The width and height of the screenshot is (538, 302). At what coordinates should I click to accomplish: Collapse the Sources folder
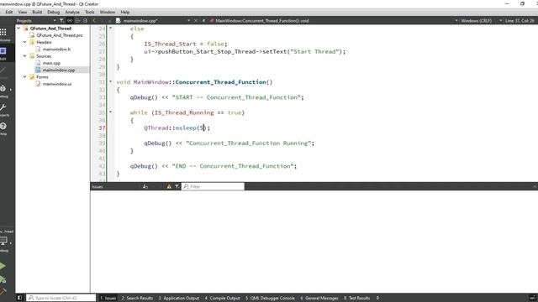tap(24, 56)
